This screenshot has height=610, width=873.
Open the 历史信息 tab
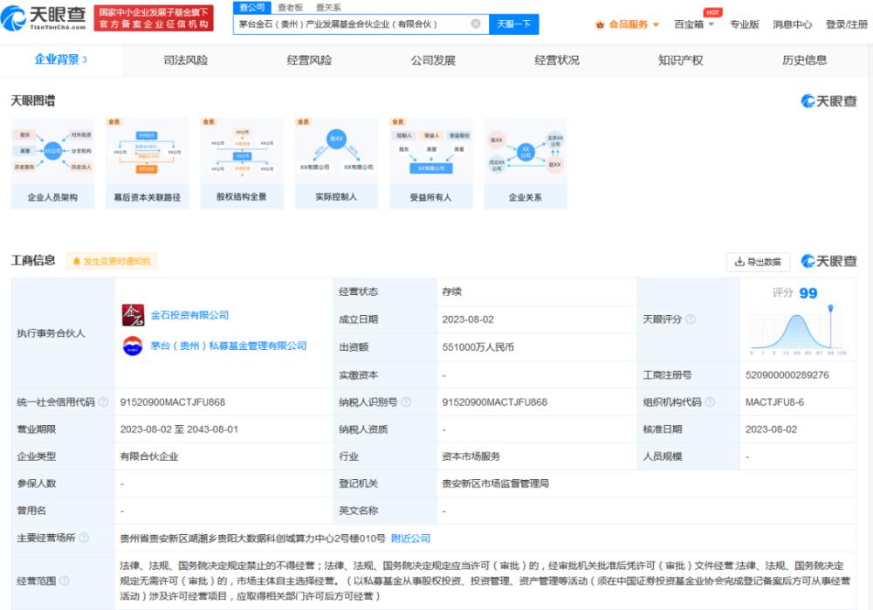804,60
